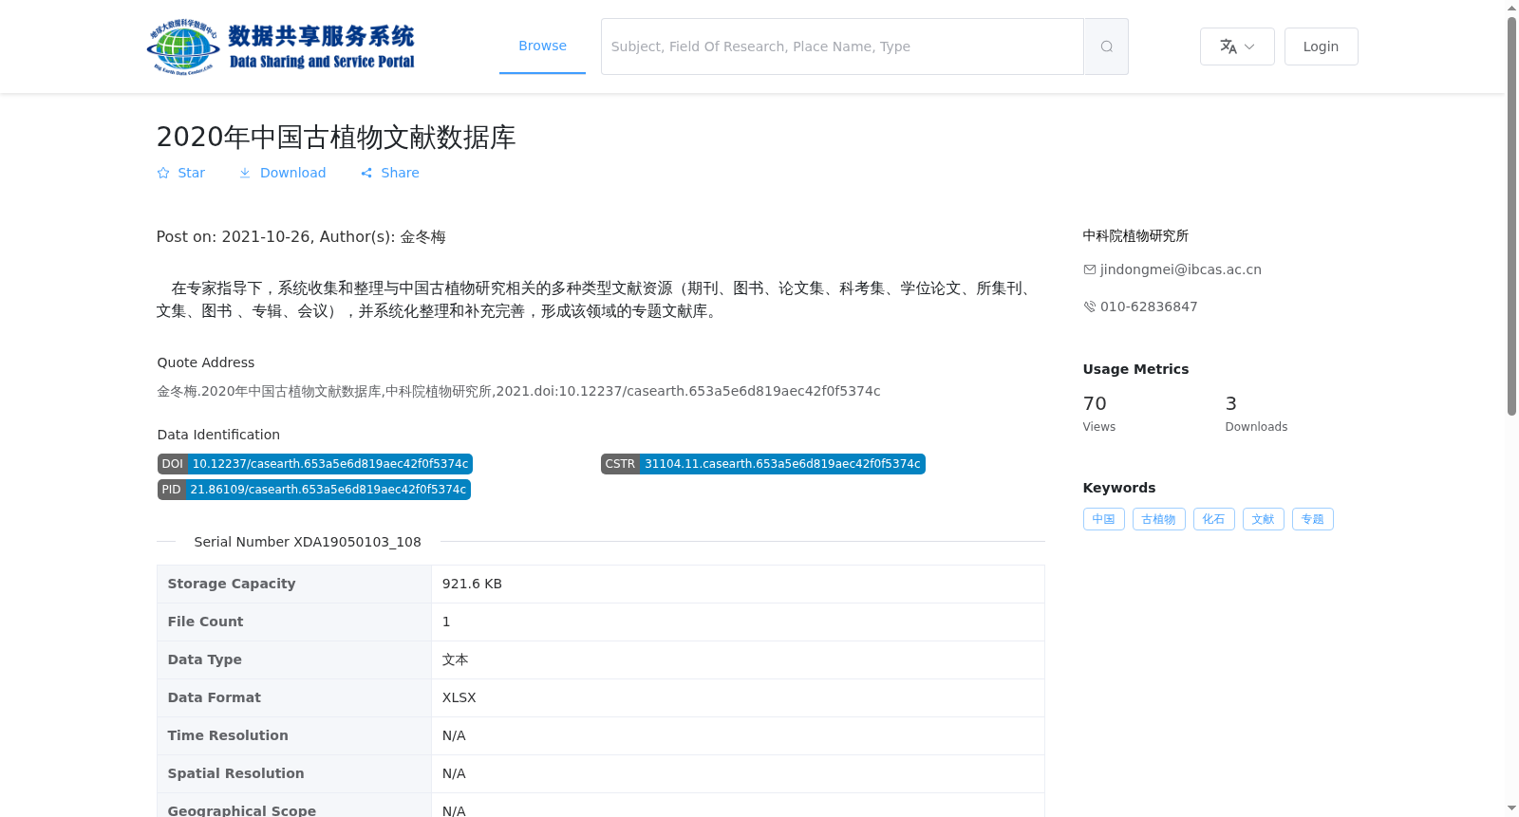
Task: Click the download arrow icon
Action: click(x=245, y=173)
